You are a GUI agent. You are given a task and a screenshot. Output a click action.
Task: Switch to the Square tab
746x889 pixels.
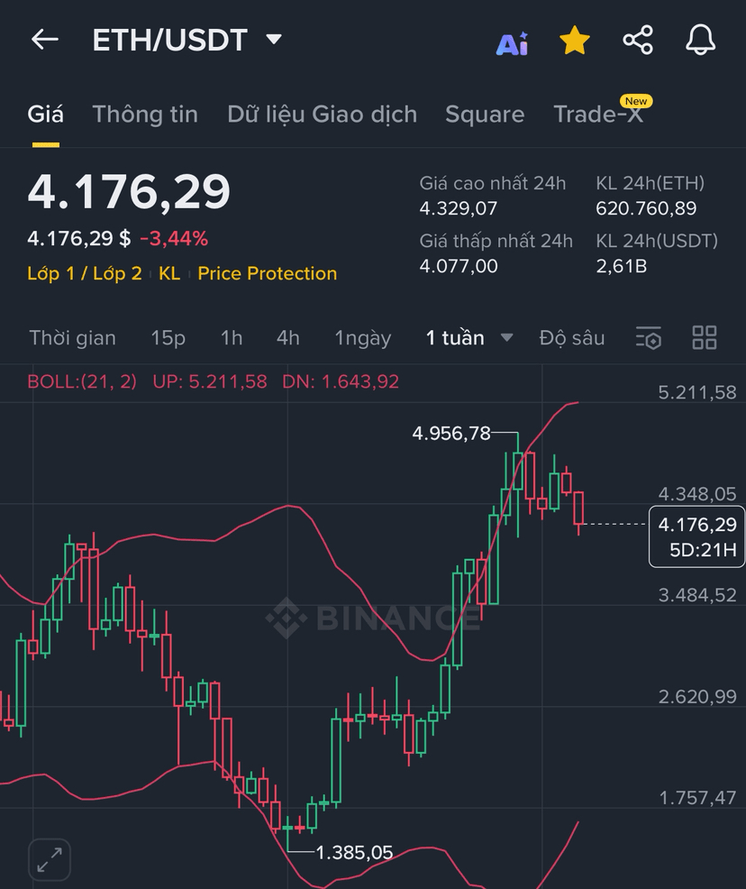point(485,115)
